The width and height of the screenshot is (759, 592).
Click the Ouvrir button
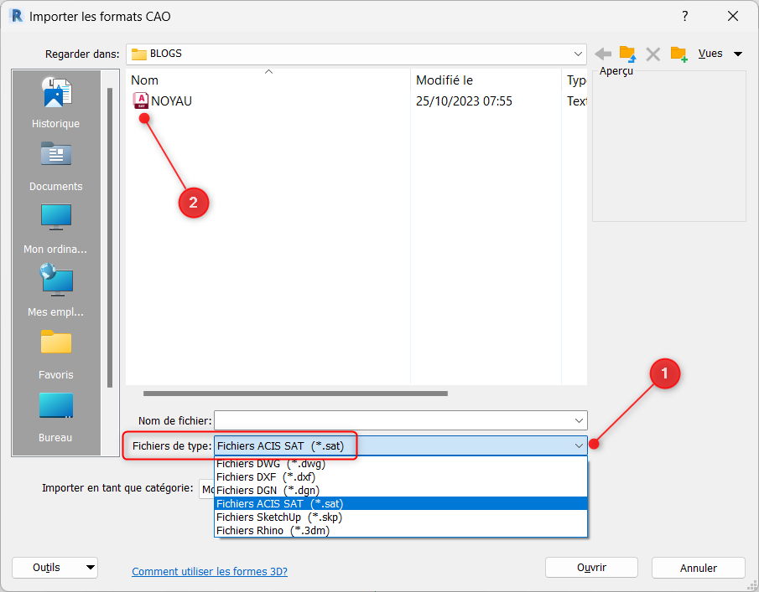click(x=591, y=568)
